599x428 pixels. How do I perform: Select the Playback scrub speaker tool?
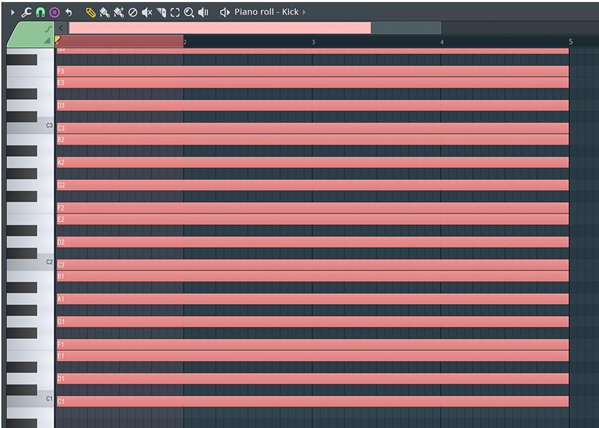click(203, 13)
